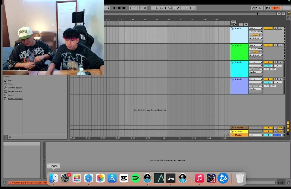Open Master output dropdown on 4 Audio
Screen dimensions: 291x189
(256, 89)
